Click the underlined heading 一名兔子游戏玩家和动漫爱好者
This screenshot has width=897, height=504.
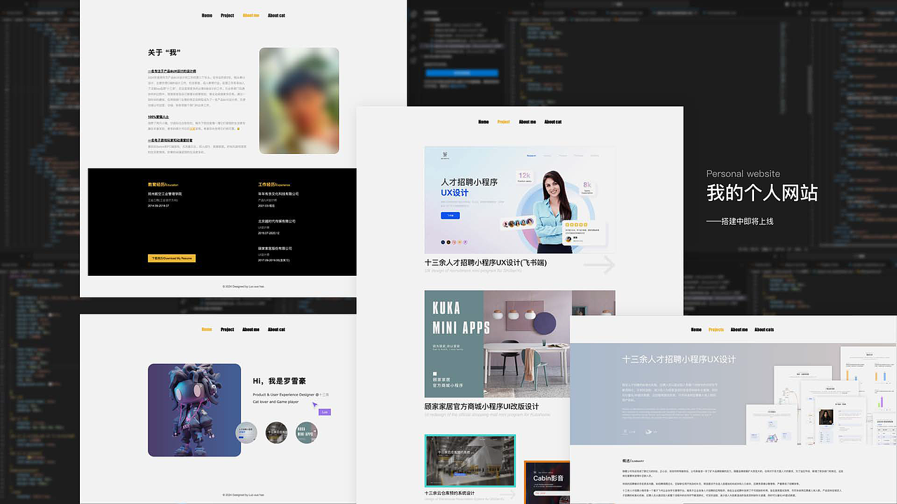[x=170, y=140]
